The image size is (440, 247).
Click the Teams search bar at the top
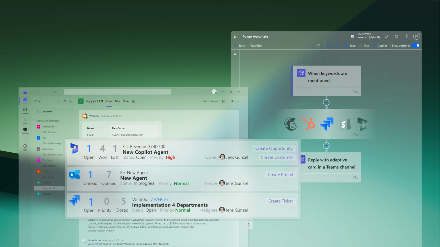click(x=117, y=92)
